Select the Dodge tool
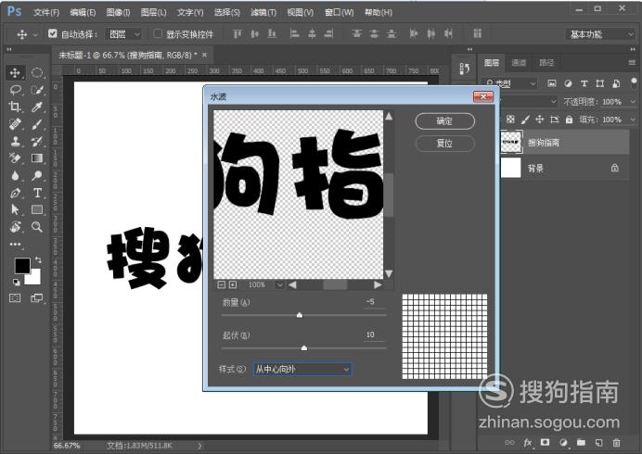This screenshot has height=454, width=642. pyautogui.click(x=37, y=175)
